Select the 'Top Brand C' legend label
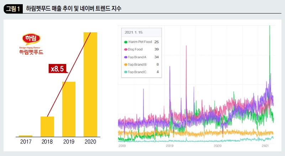Screen dimensions: 285x156 pos(137,72)
